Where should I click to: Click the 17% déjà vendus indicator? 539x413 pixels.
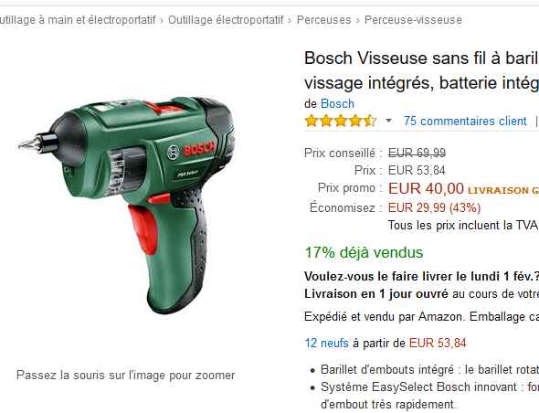pyautogui.click(x=364, y=252)
